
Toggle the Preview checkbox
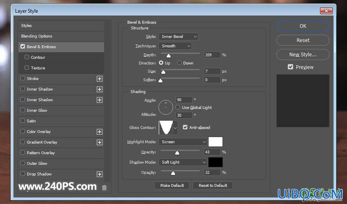(290, 67)
